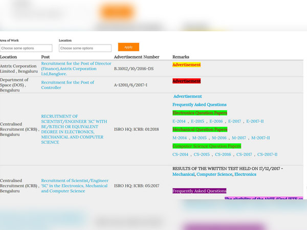Click the Post column header
Screen dimensions: 307x230
click(x=46, y=57)
